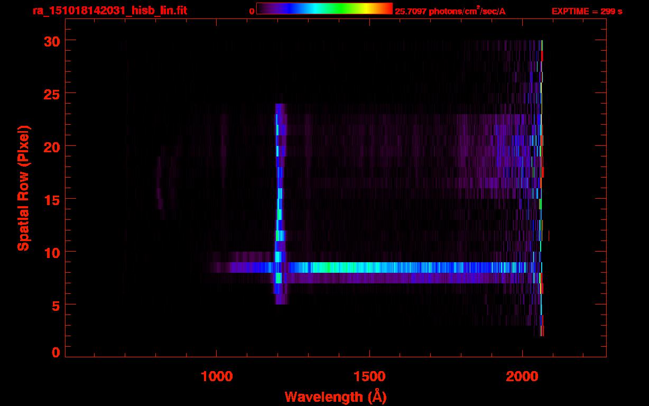The height and width of the screenshot is (406, 649).
Task: Click the 1500 wavelength tick label
Action: pyautogui.click(x=369, y=376)
